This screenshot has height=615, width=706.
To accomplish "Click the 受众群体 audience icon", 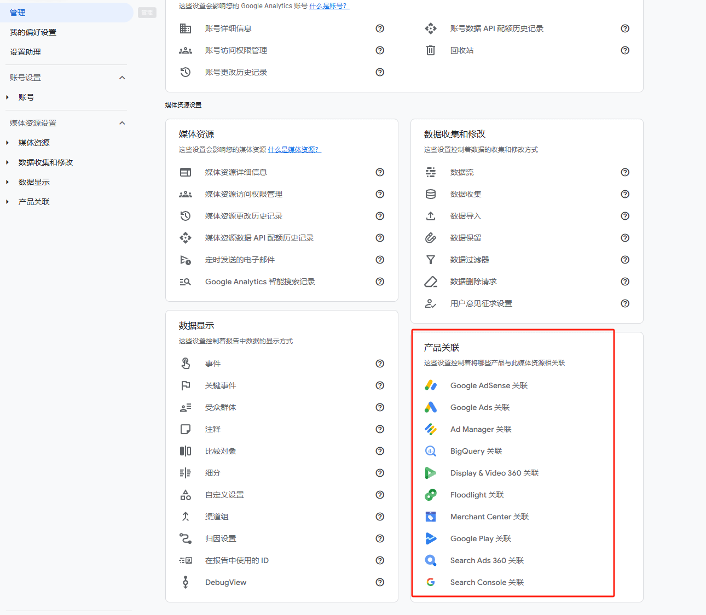I will [x=186, y=407].
